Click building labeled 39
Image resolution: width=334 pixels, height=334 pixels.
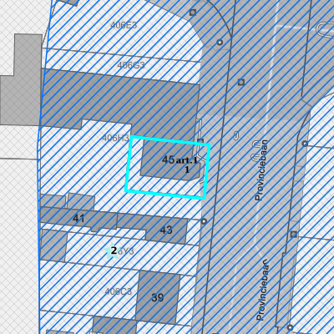[x=158, y=298]
